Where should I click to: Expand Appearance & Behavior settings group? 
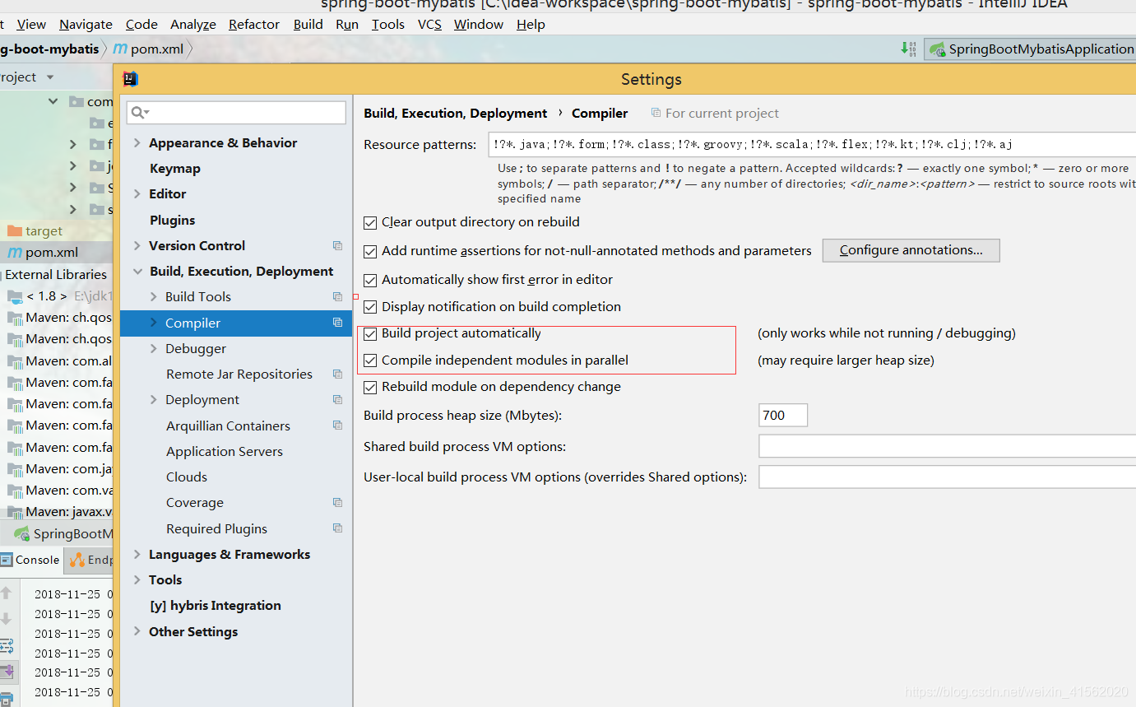[137, 142]
